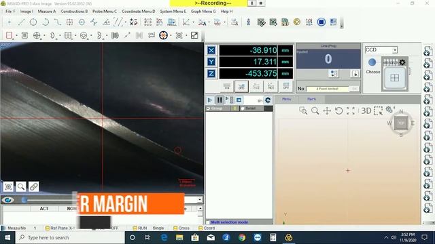
Task: Check the Multi selection mode checkbox
Action: coord(208,222)
